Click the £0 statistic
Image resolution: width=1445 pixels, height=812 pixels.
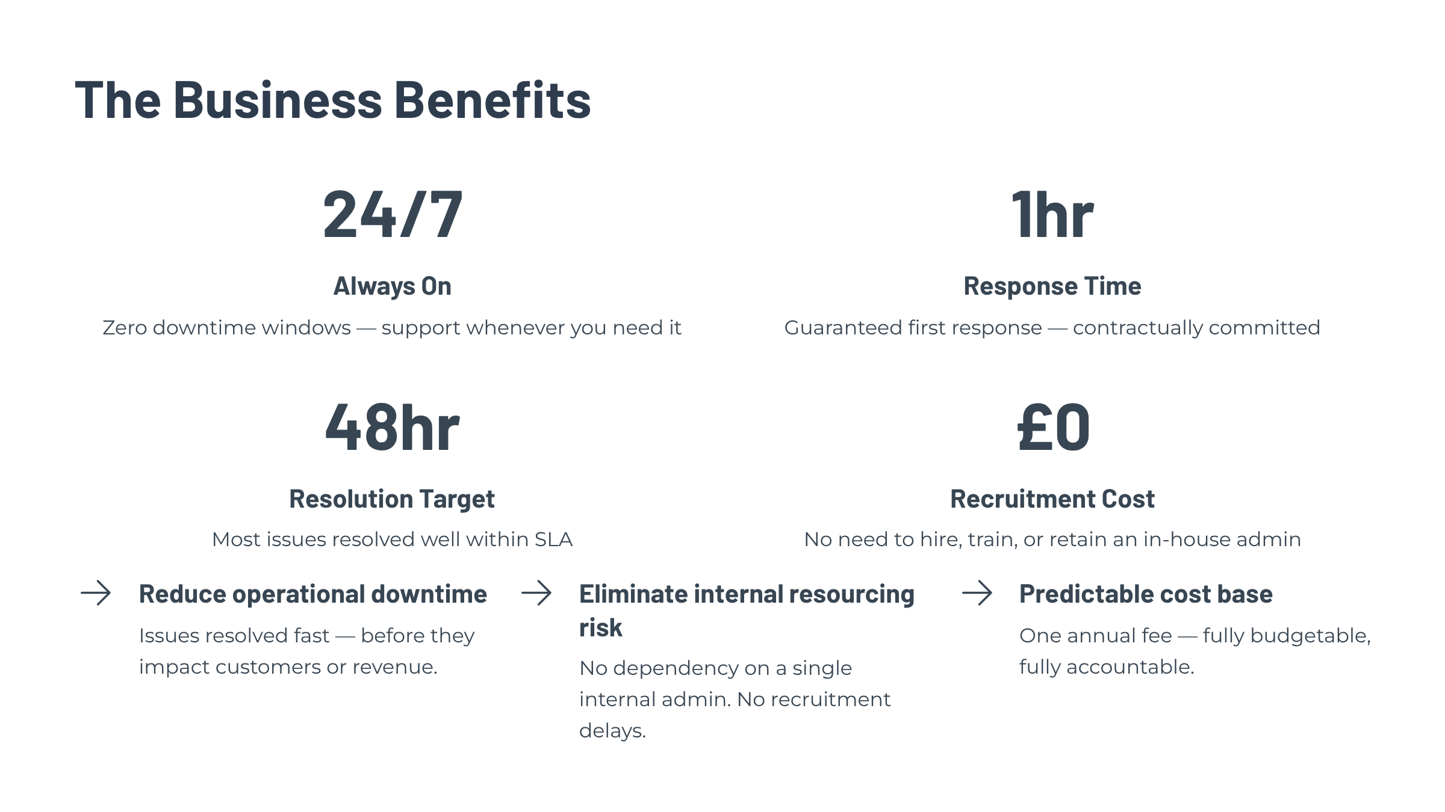(x=1053, y=428)
